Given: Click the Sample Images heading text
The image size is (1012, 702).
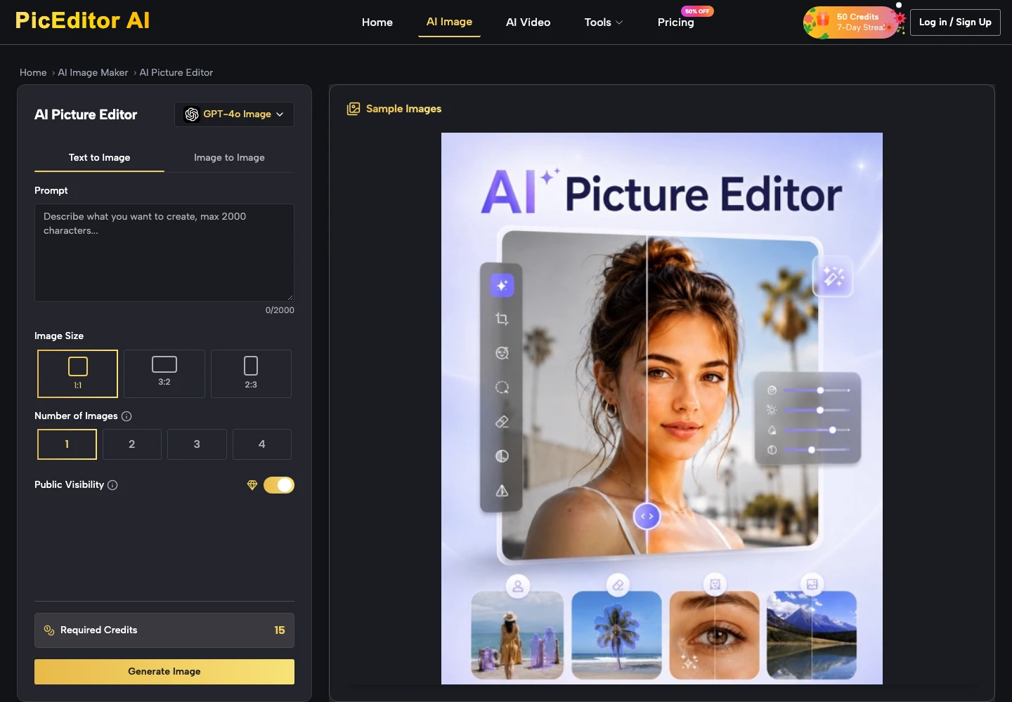Looking at the screenshot, I should point(404,109).
